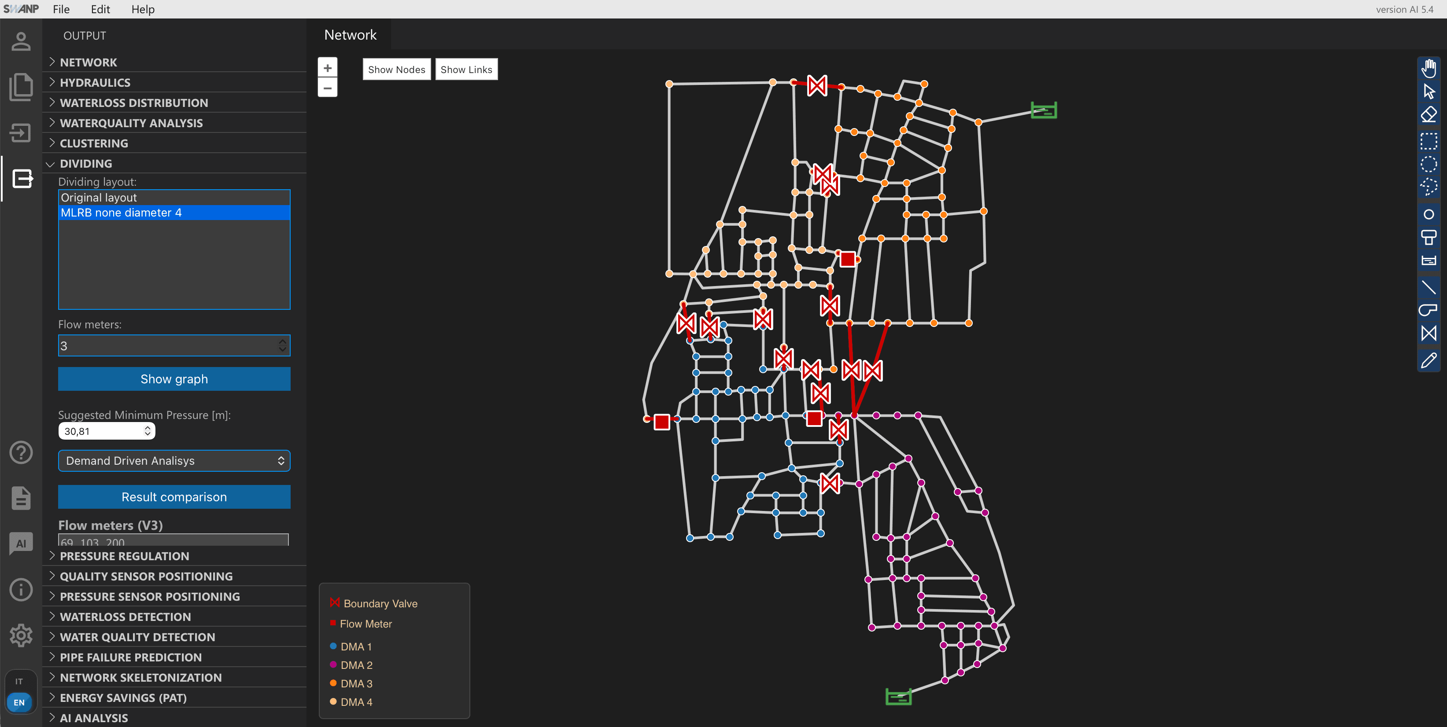Expand the HYDRAULICS section
Viewport: 1447px width, 727px height.
pos(174,83)
